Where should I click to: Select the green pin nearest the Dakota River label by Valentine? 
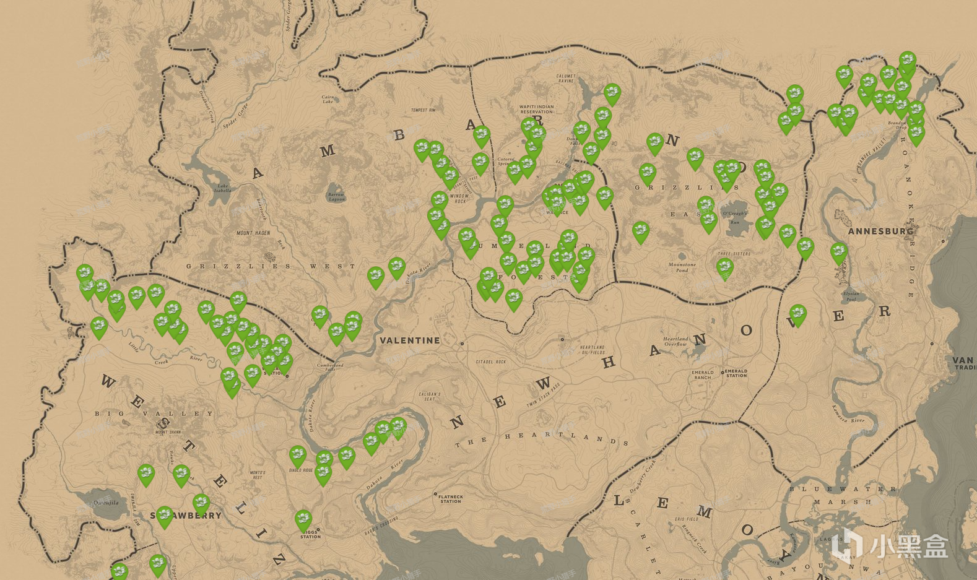click(x=397, y=268)
